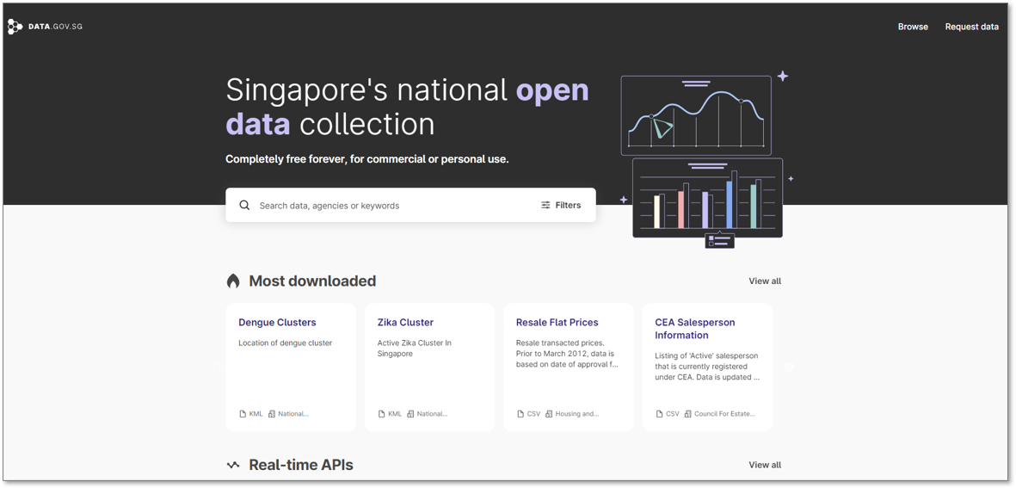Click agency building icon on Zika Cluster card
The image size is (1016, 488).
click(x=411, y=413)
